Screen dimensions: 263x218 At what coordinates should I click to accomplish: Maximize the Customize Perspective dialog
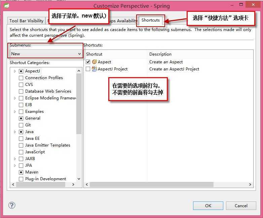click(241, 4)
